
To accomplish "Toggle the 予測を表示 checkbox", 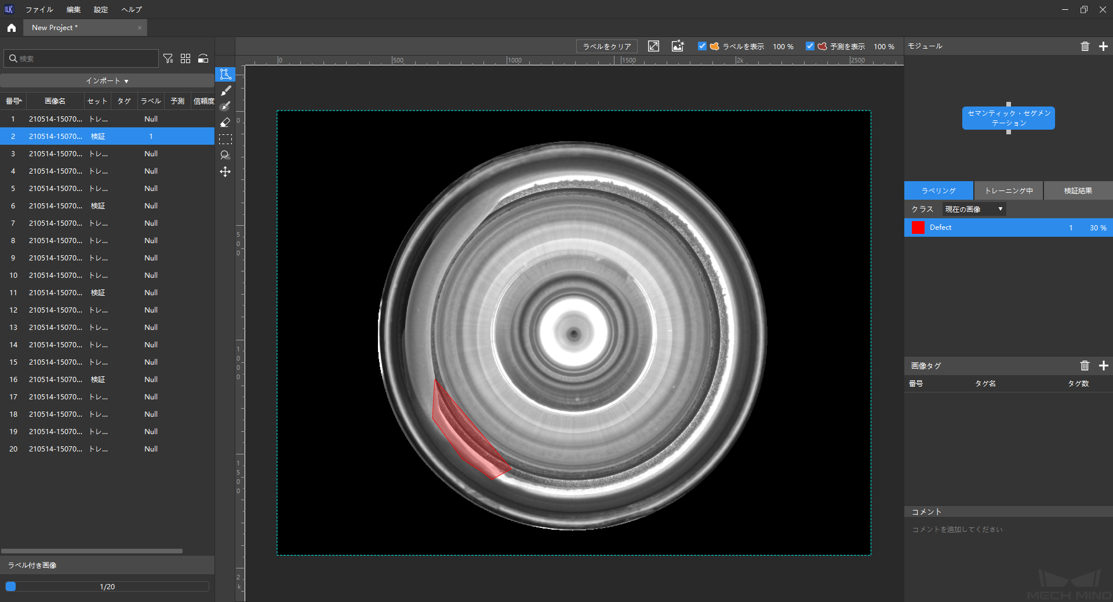I will point(810,46).
